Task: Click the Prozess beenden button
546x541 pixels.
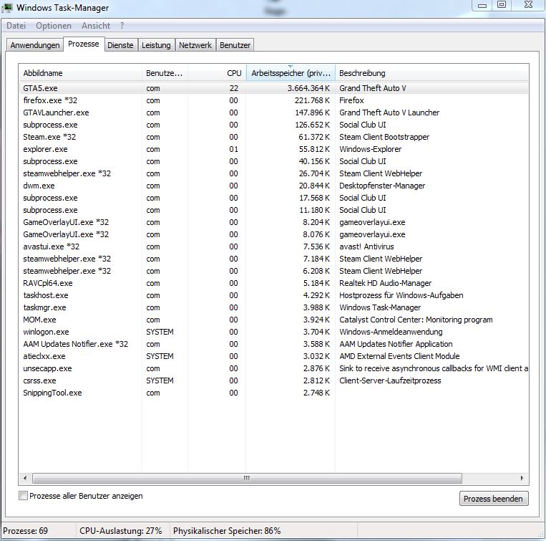Action: (x=494, y=499)
